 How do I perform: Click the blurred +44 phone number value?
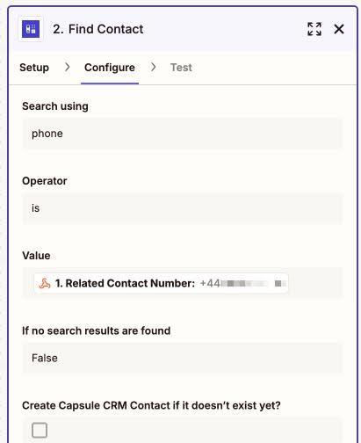pos(243,283)
